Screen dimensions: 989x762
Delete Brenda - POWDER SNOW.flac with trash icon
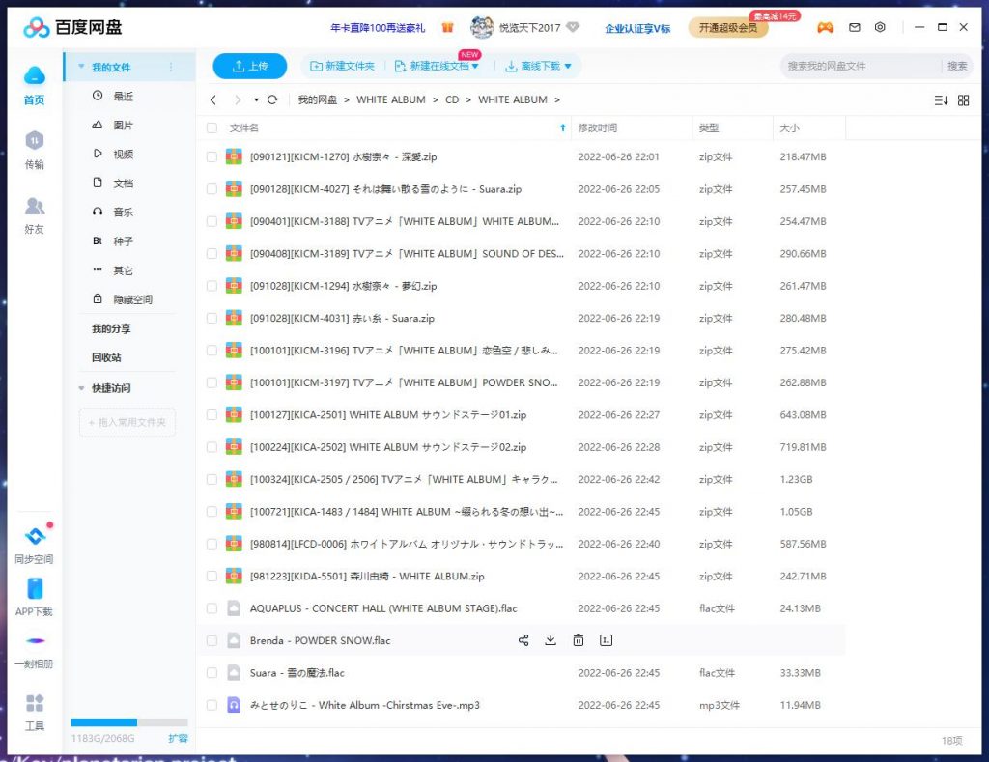(578, 640)
